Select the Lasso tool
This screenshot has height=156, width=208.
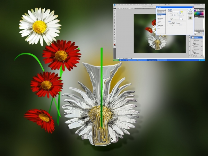click(114, 13)
